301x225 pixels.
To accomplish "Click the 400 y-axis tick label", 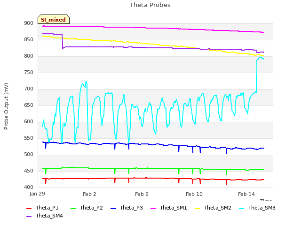I will coord(29,187).
